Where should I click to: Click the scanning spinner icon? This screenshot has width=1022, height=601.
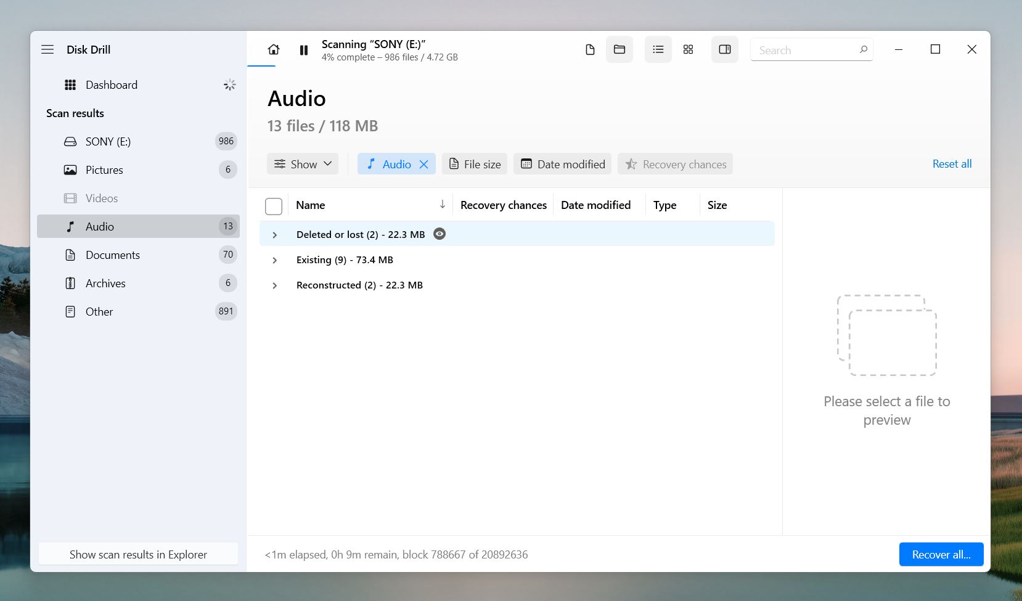pyautogui.click(x=229, y=84)
